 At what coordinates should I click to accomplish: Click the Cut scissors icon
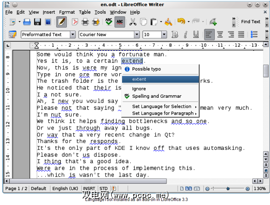coord(132,22)
